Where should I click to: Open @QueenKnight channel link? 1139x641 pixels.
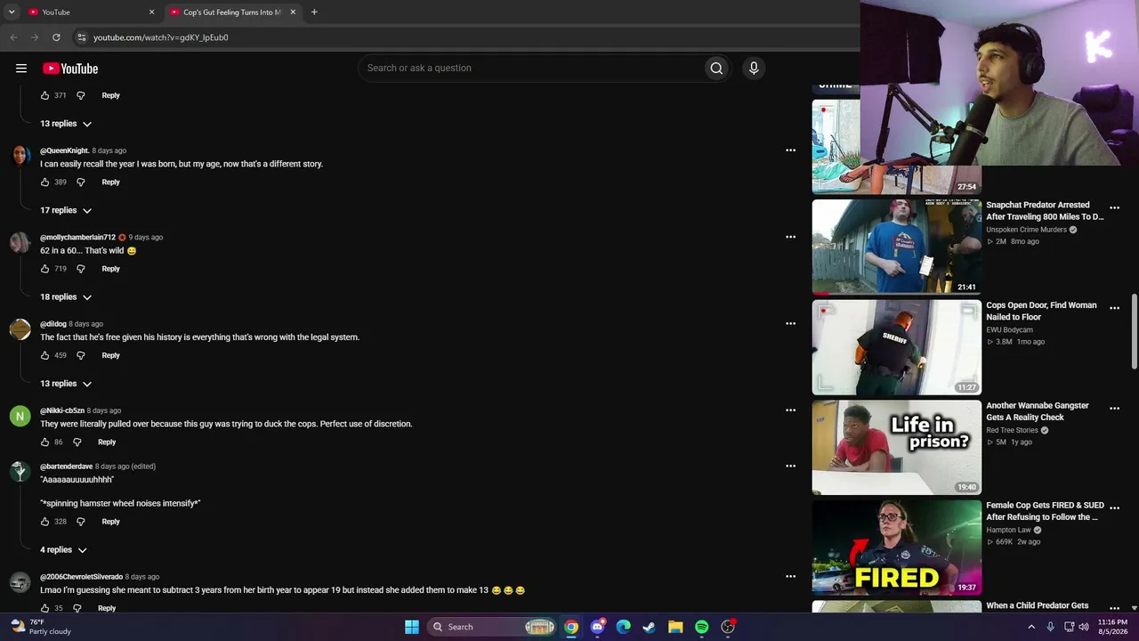click(65, 151)
